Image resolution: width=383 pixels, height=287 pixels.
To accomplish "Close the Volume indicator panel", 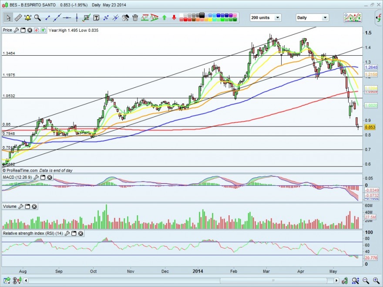I will tap(34, 207).
